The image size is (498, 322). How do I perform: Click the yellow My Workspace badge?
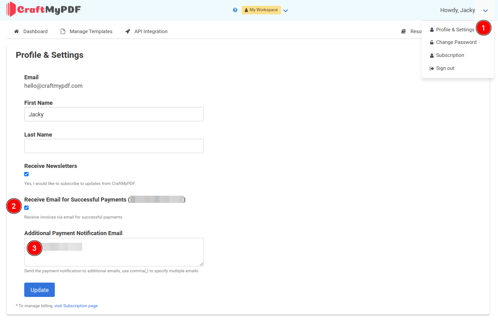261,10
